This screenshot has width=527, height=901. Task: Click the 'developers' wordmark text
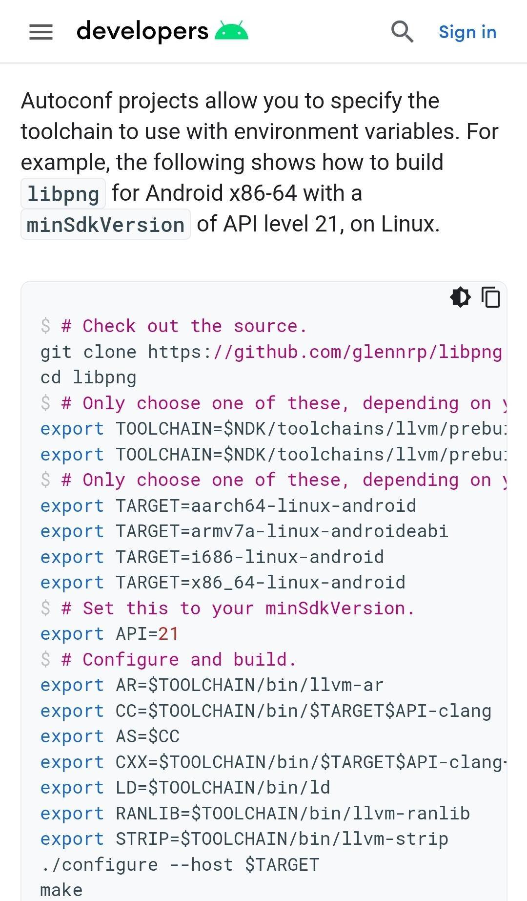(x=142, y=31)
